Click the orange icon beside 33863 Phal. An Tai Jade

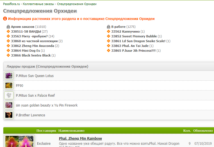(109, 46)
